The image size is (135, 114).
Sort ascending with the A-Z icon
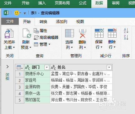tap(126, 31)
